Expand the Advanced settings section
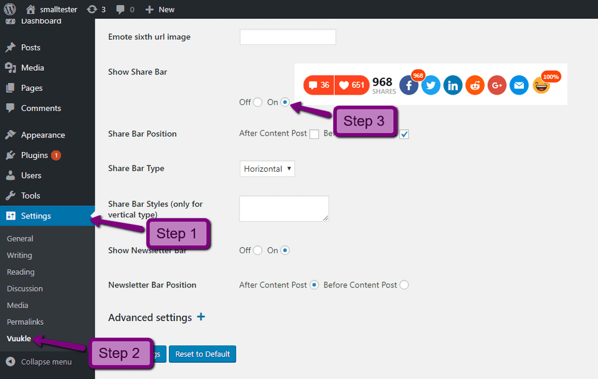 pyautogui.click(x=201, y=317)
